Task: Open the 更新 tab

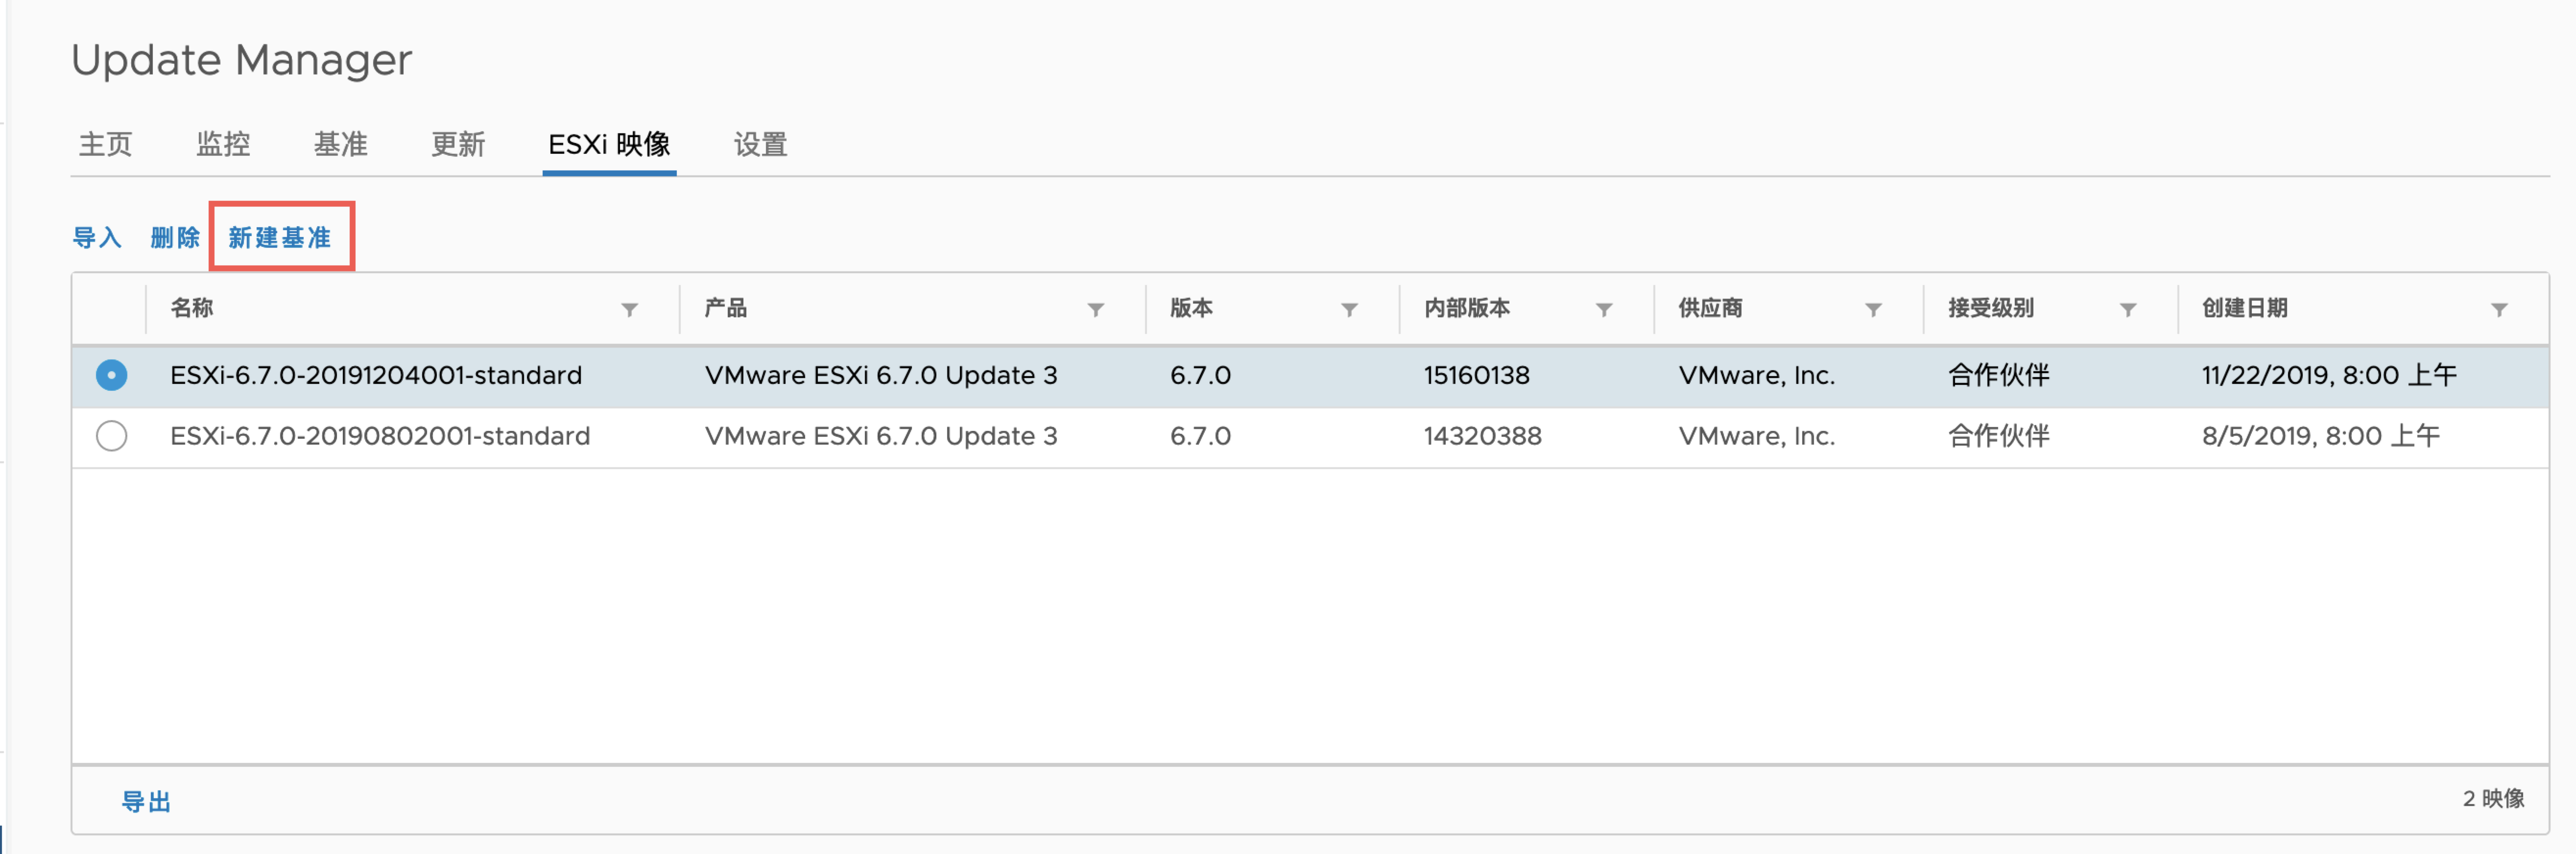Action: (458, 145)
